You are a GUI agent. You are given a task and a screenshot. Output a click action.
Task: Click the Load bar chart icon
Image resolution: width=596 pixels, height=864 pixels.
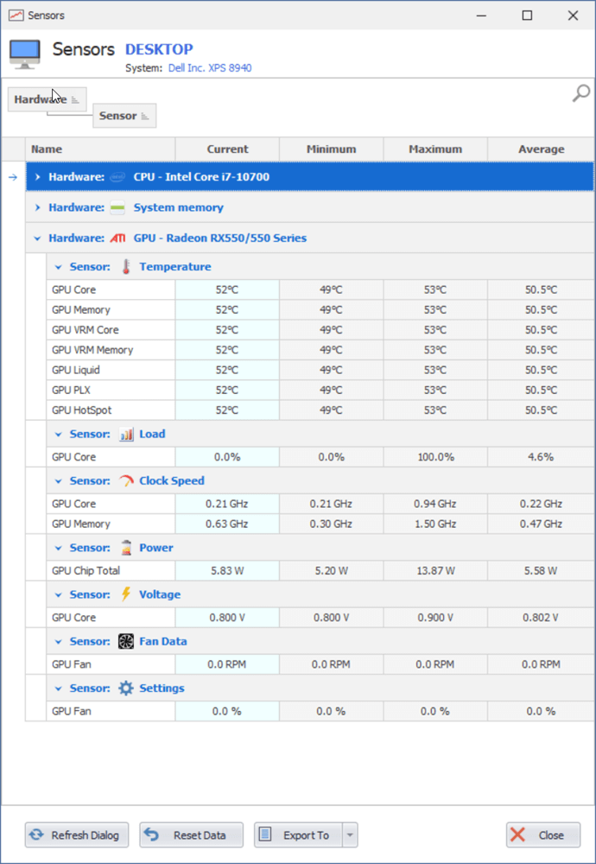pos(126,435)
